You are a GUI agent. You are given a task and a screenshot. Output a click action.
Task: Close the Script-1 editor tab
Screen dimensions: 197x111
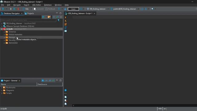94,14
